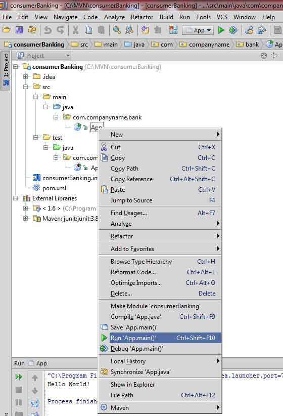Image resolution: width=283 pixels, height=416 pixels.
Task: Click the Cut scissors toolbar icon
Action: [75, 30]
